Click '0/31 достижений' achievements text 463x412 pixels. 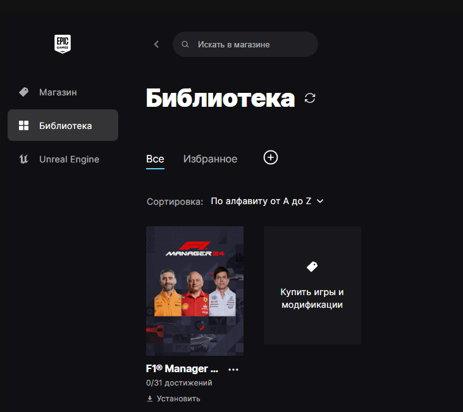(179, 383)
